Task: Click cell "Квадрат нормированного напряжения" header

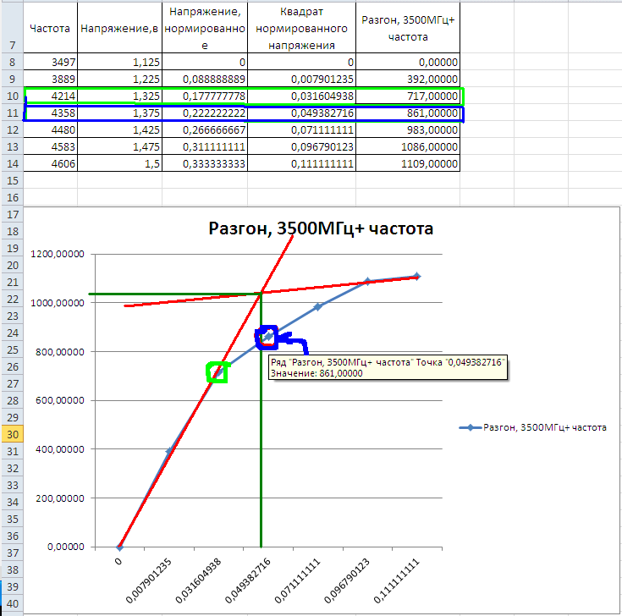Action: [x=301, y=28]
